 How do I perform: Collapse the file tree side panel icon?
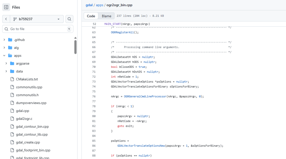point(6,7)
